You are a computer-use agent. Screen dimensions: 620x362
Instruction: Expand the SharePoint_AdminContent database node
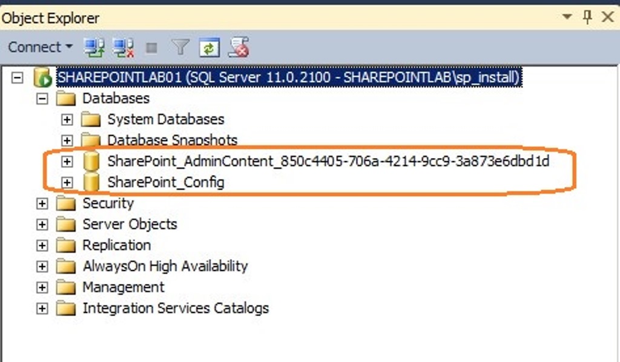pos(67,162)
